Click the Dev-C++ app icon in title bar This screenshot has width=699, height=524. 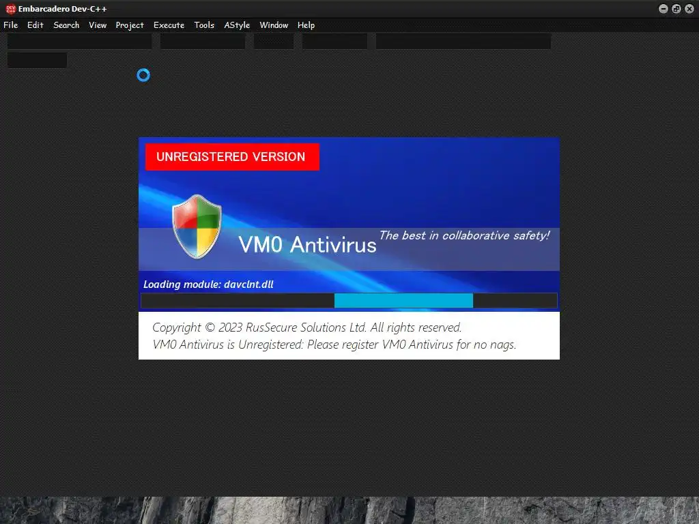11,9
